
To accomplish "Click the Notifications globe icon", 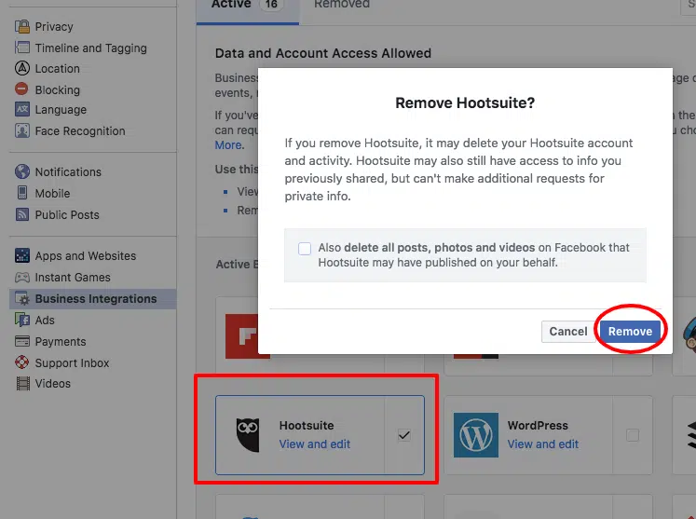I will point(21,171).
